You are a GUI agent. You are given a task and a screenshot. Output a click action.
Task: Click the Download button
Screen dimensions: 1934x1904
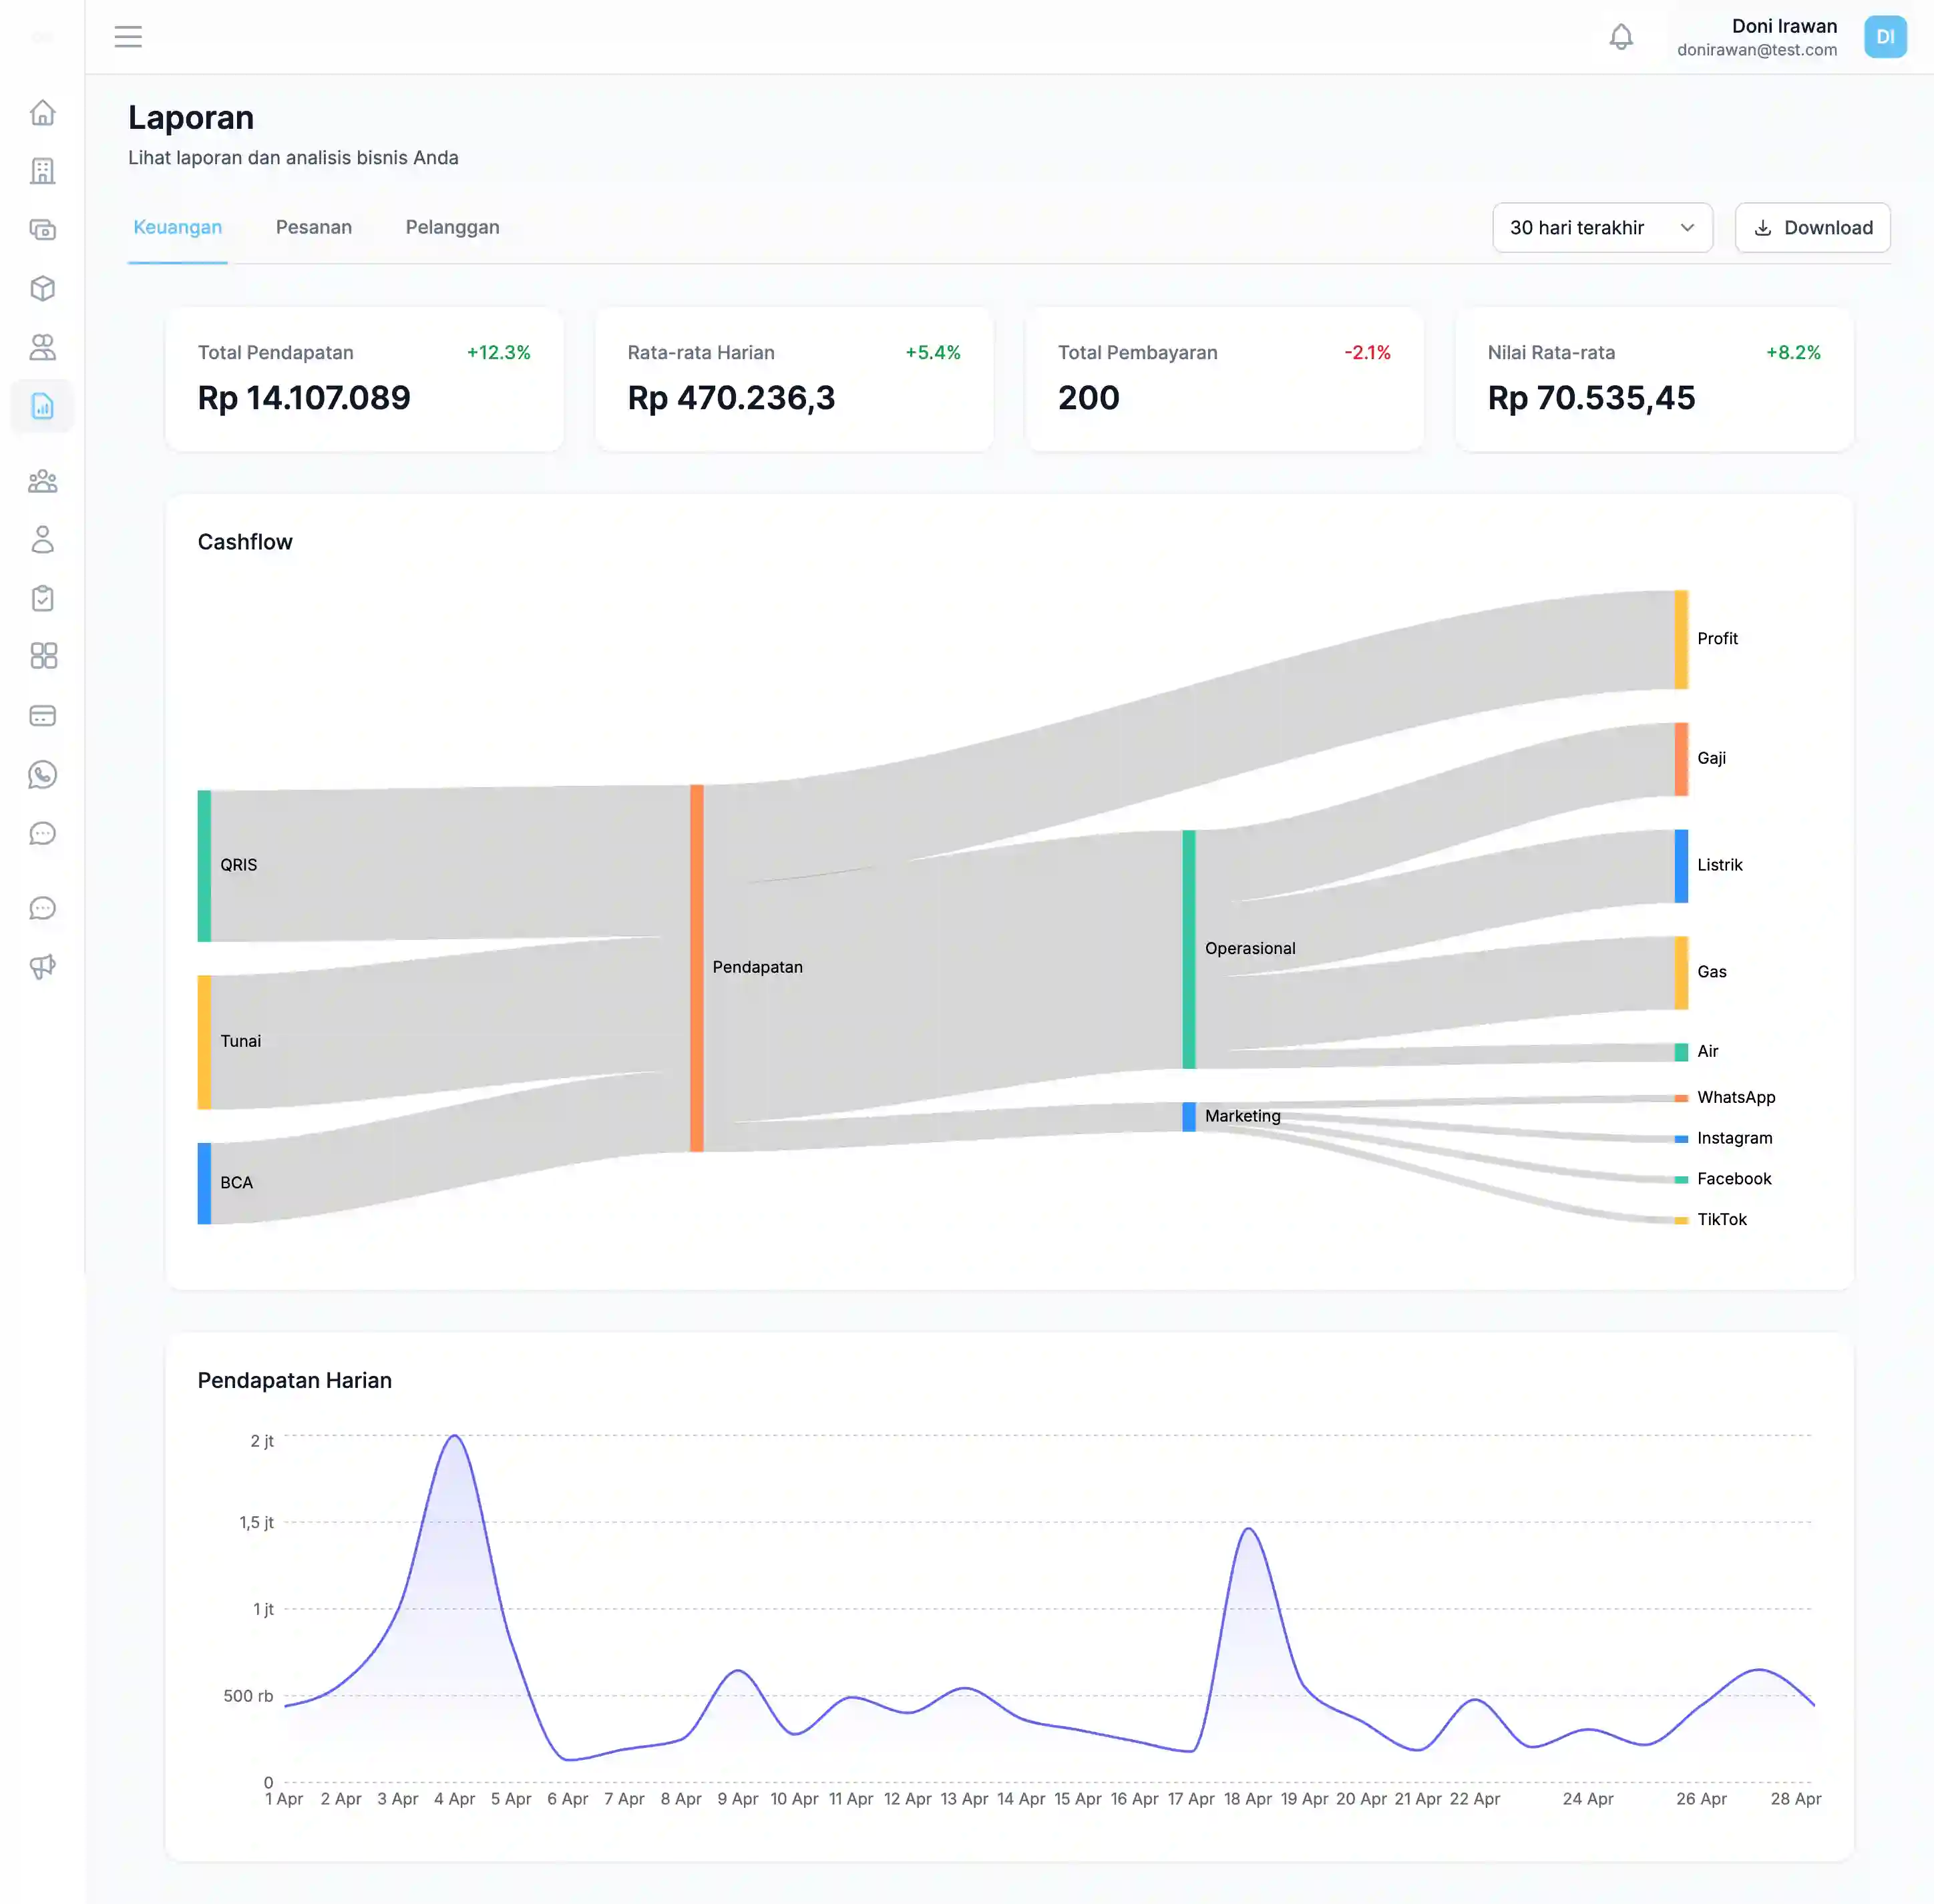[x=1812, y=227]
